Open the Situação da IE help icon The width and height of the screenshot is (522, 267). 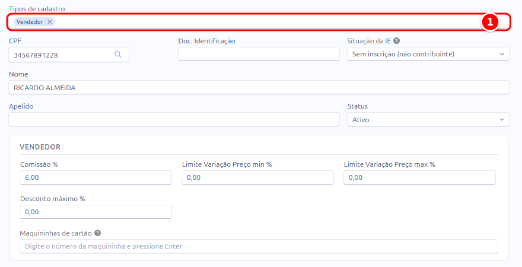[x=396, y=40]
